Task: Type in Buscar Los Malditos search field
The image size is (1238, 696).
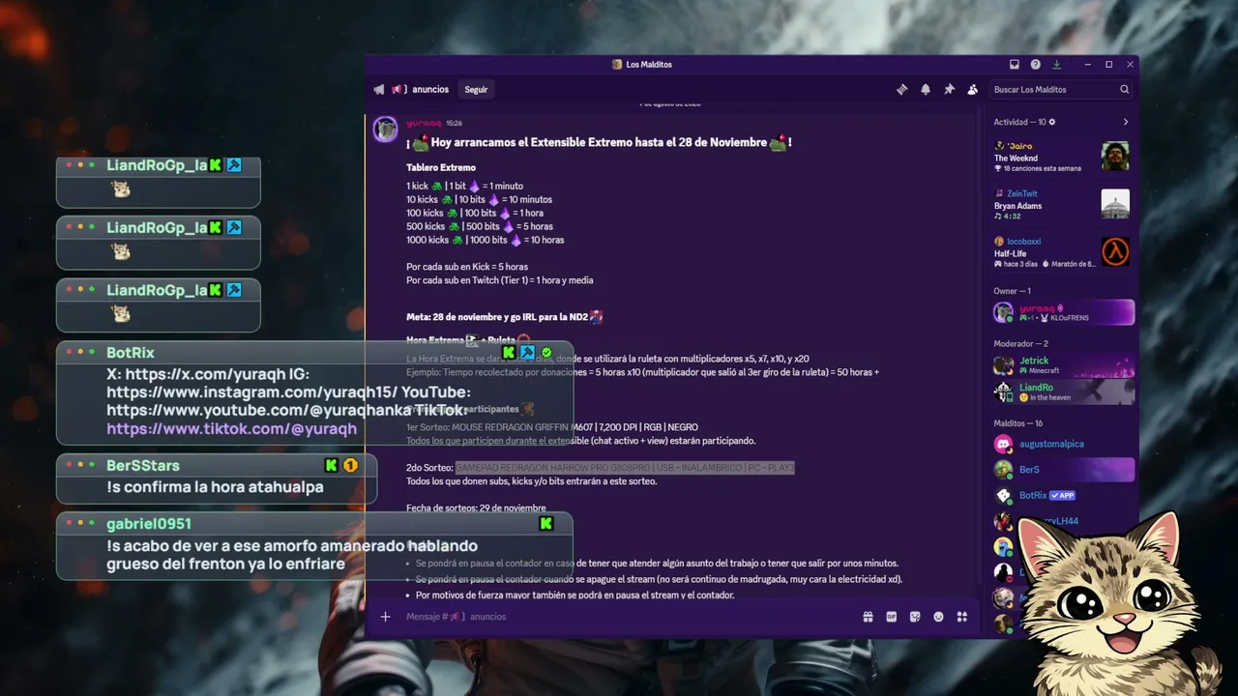Action: click(1060, 89)
